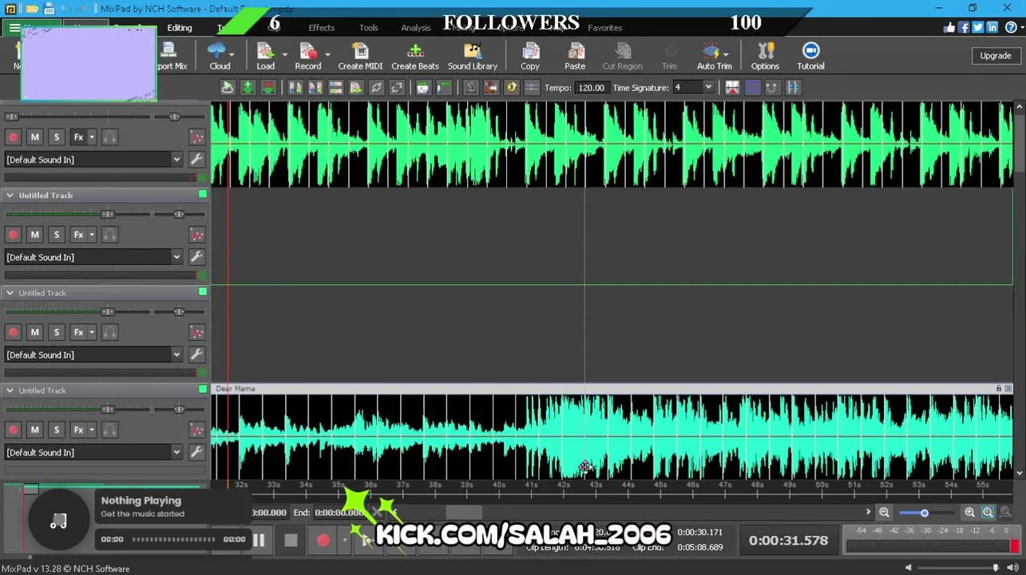This screenshot has height=575, width=1026.
Task: Open the Facebook share icon
Action: point(964,27)
